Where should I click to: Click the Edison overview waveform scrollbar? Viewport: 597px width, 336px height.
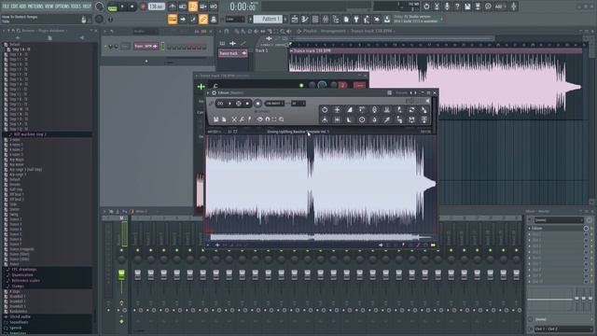pyautogui.click(x=320, y=237)
